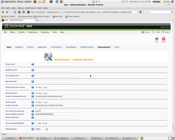Open the About tab link

[x=117, y=47]
